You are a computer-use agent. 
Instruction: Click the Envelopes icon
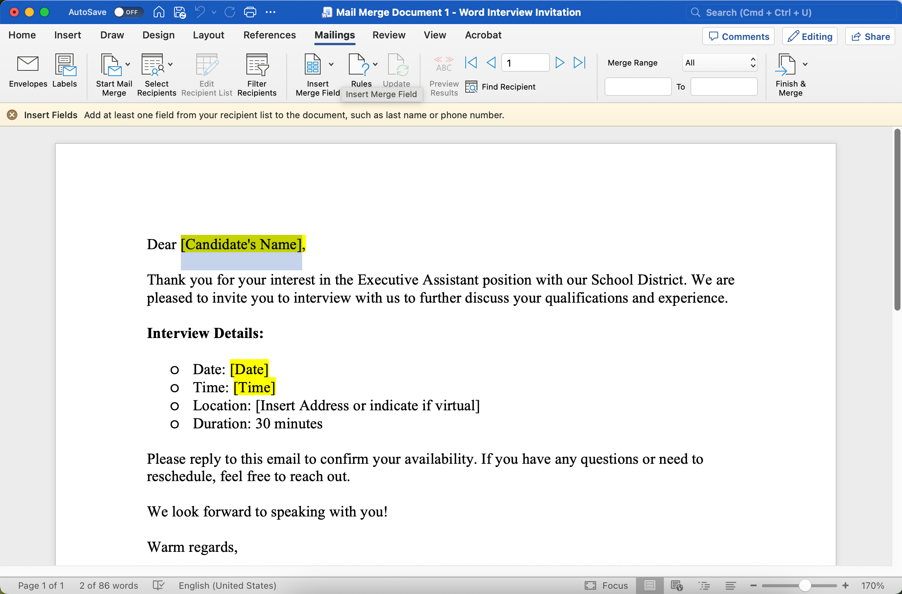[x=28, y=64]
